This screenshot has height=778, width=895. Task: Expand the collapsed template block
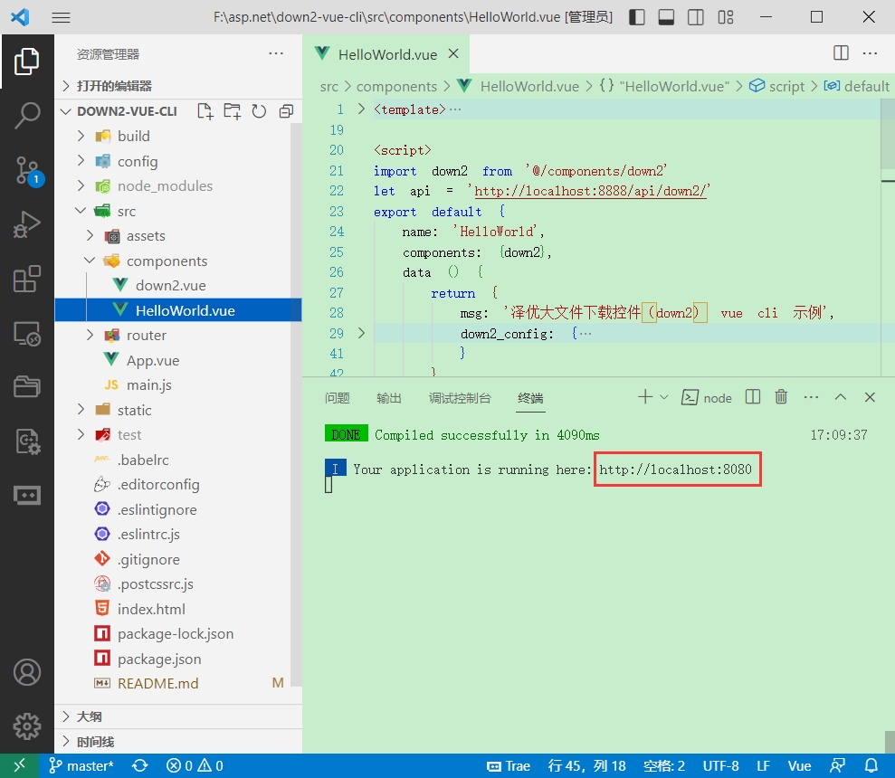coord(361,109)
